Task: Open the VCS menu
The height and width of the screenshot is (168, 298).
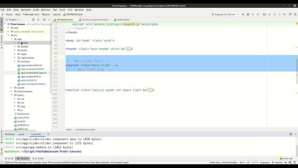Action: point(70,10)
